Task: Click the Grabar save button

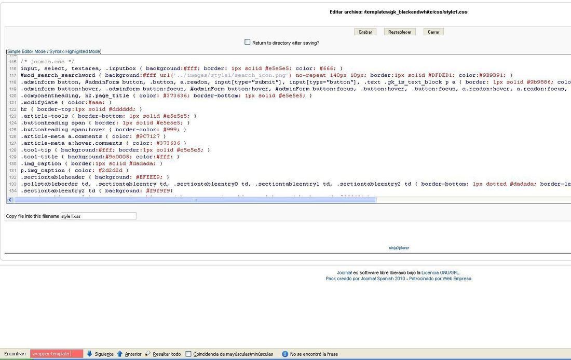Action: coord(365,32)
